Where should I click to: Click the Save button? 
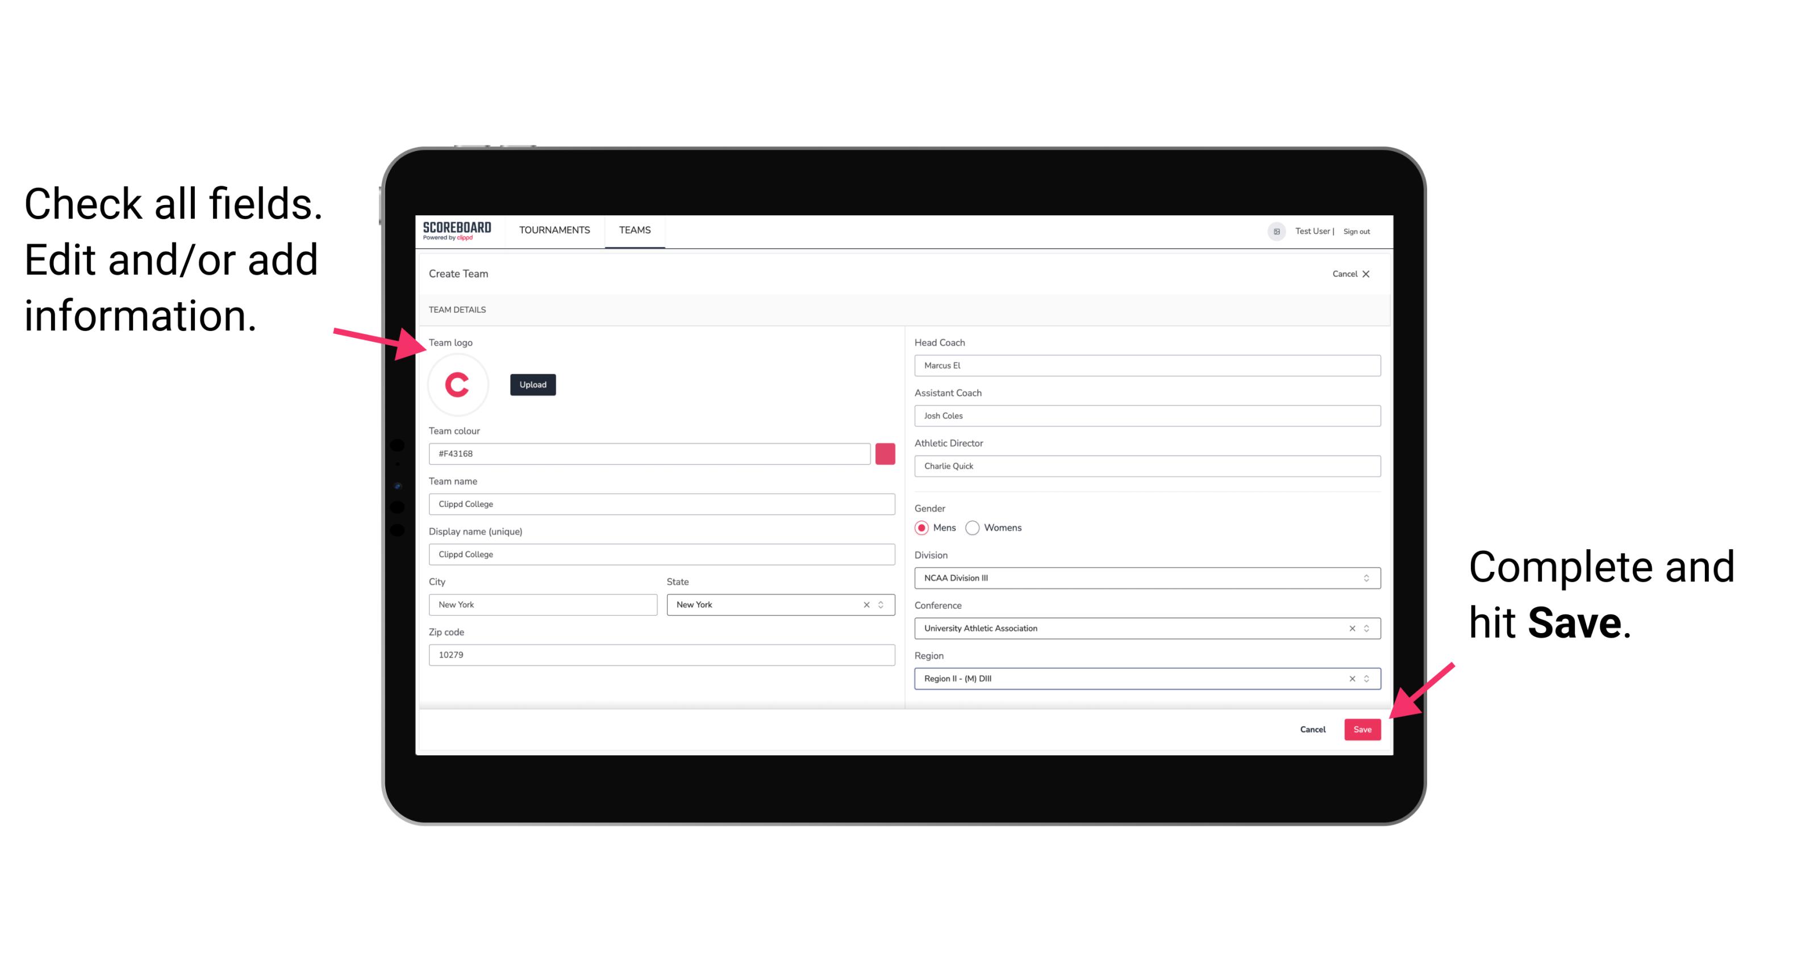(x=1362, y=727)
